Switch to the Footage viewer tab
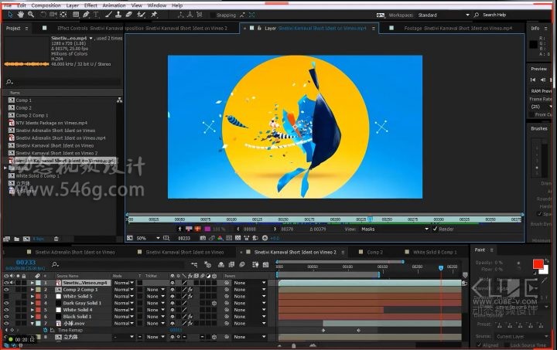The height and width of the screenshot is (350, 557). click(458, 28)
